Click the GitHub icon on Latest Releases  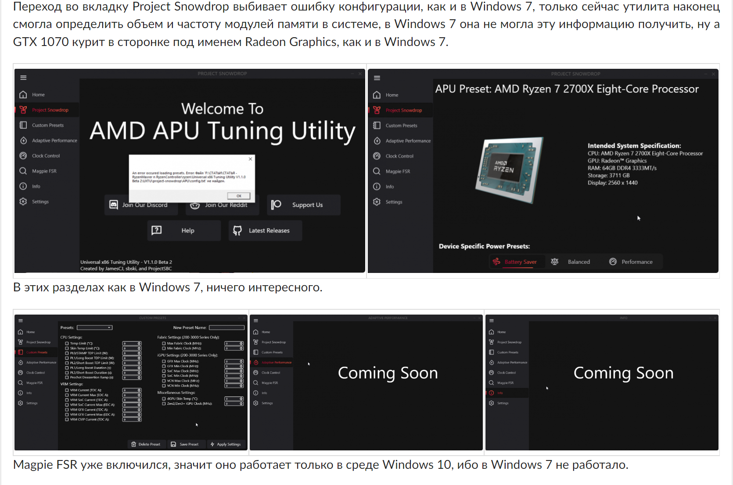pyautogui.click(x=237, y=230)
